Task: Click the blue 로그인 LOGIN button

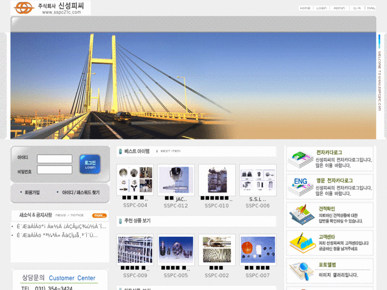Action: (x=90, y=164)
